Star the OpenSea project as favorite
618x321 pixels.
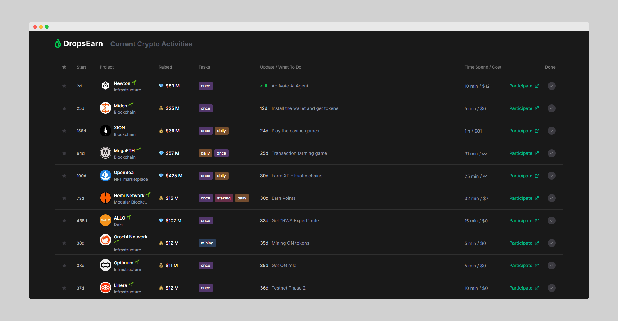[64, 176]
